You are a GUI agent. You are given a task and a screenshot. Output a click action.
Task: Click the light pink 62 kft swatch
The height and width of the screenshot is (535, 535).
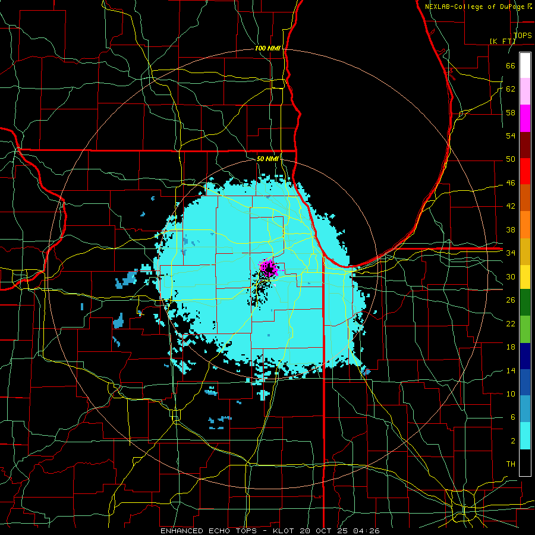click(525, 92)
